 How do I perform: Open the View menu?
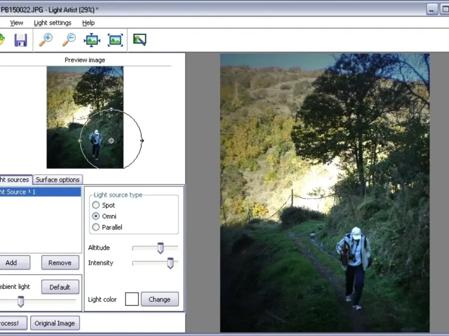[17, 23]
